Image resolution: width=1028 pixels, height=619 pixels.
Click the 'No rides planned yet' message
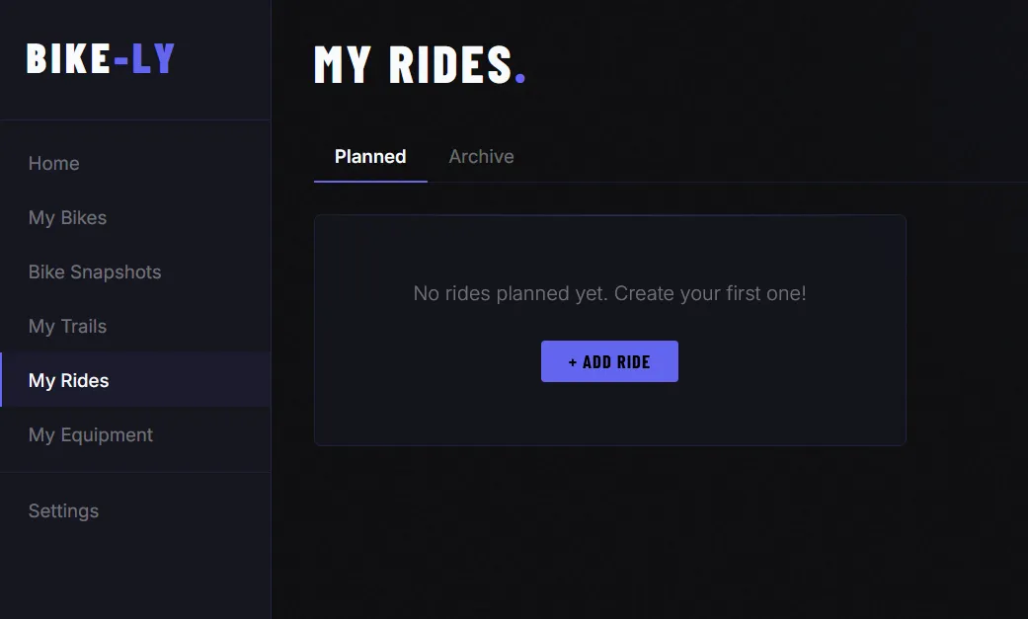click(x=609, y=293)
